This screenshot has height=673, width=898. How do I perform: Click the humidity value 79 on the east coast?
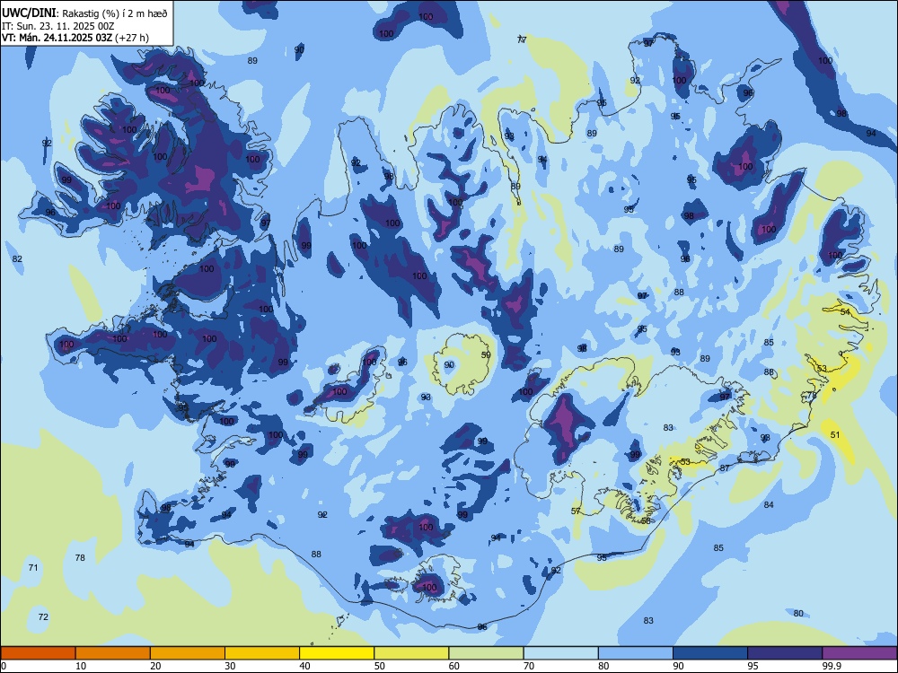[812, 396]
